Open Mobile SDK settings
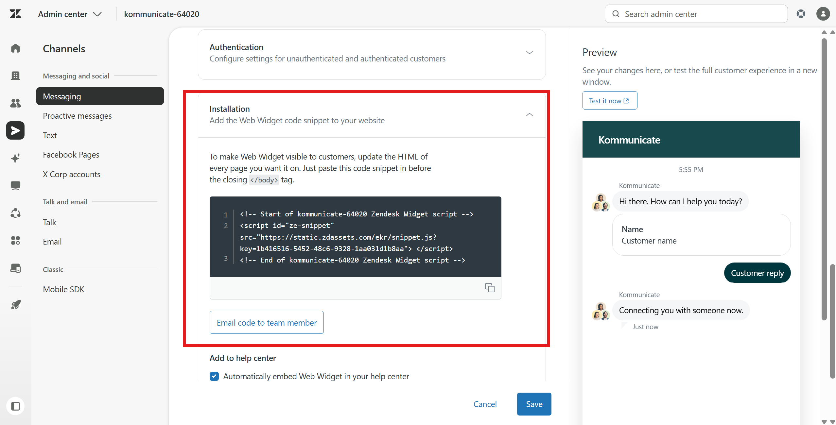The height and width of the screenshot is (425, 836). coord(63,289)
